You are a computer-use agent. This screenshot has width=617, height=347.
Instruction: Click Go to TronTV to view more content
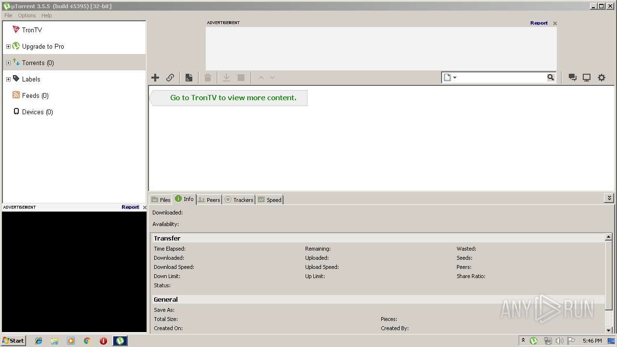click(233, 97)
